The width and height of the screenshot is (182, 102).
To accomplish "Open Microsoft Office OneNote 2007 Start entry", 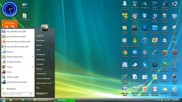I will click(18, 46).
